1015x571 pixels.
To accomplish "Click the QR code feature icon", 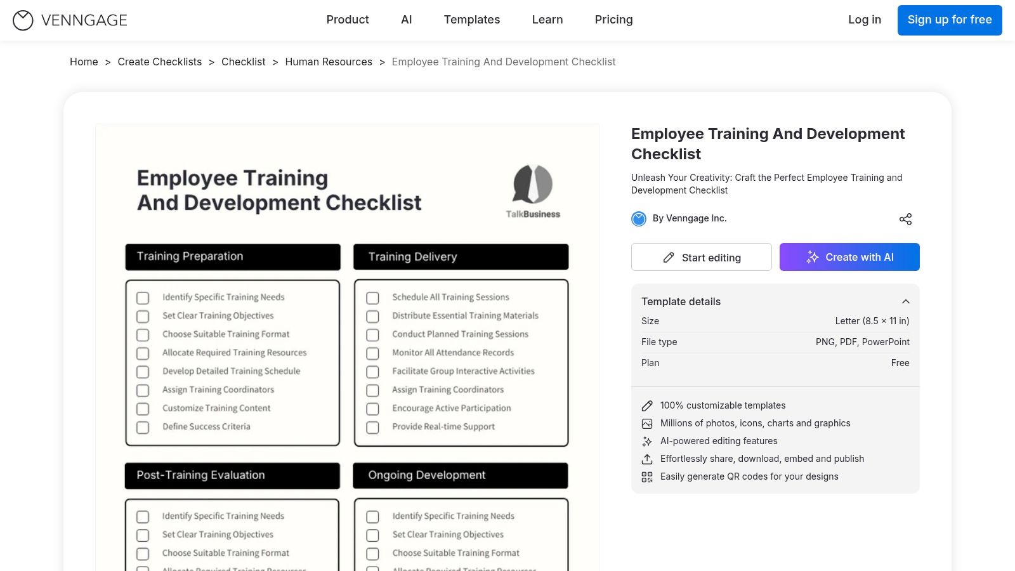I will pos(647,477).
